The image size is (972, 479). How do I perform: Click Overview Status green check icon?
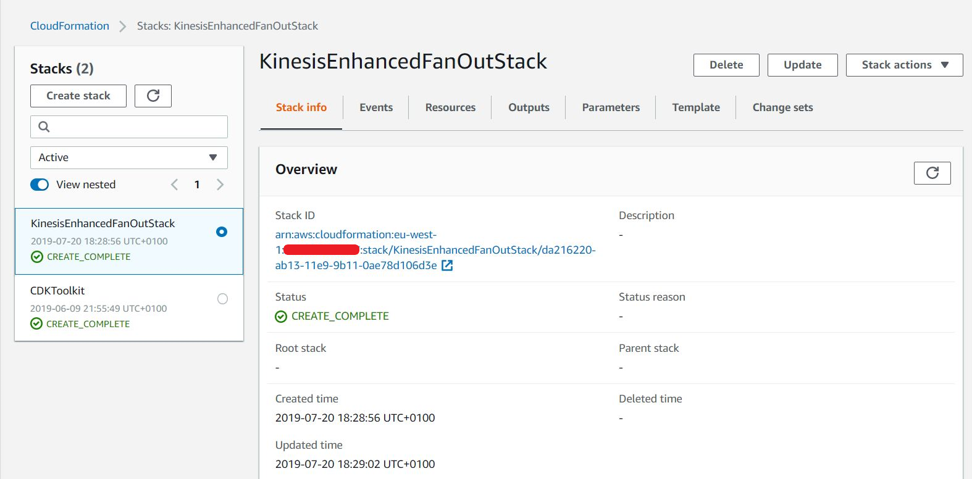click(281, 317)
